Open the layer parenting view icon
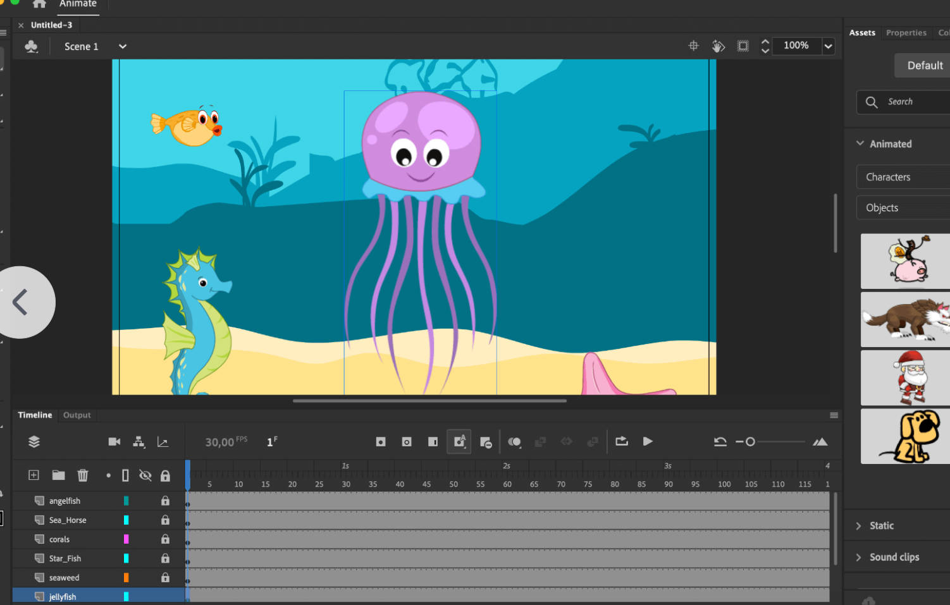The width and height of the screenshot is (950, 605). point(139,442)
